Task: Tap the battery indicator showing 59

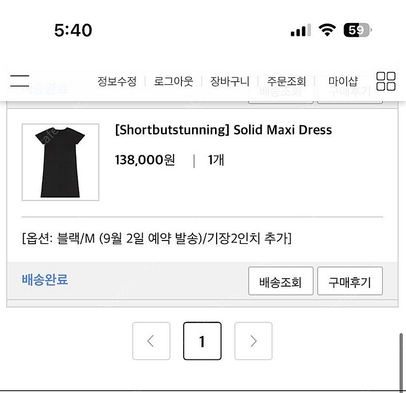Action: (x=357, y=30)
